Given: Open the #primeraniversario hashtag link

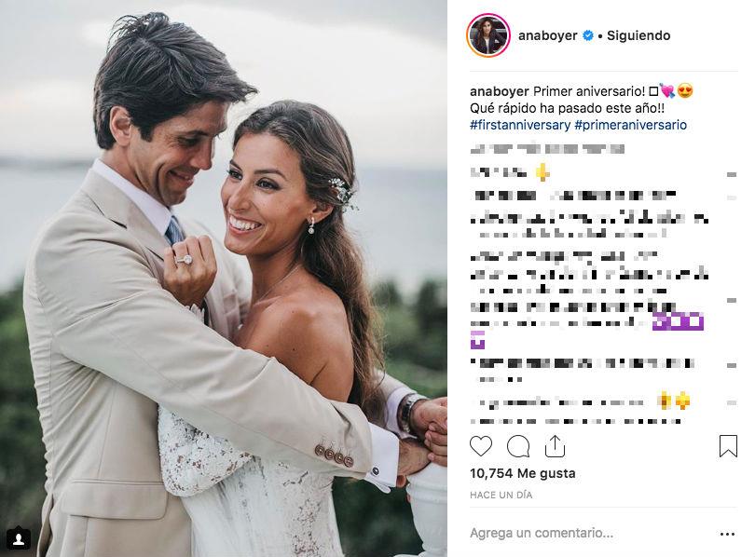Looking at the screenshot, I should pyautogui.click(x=631, y=125).
